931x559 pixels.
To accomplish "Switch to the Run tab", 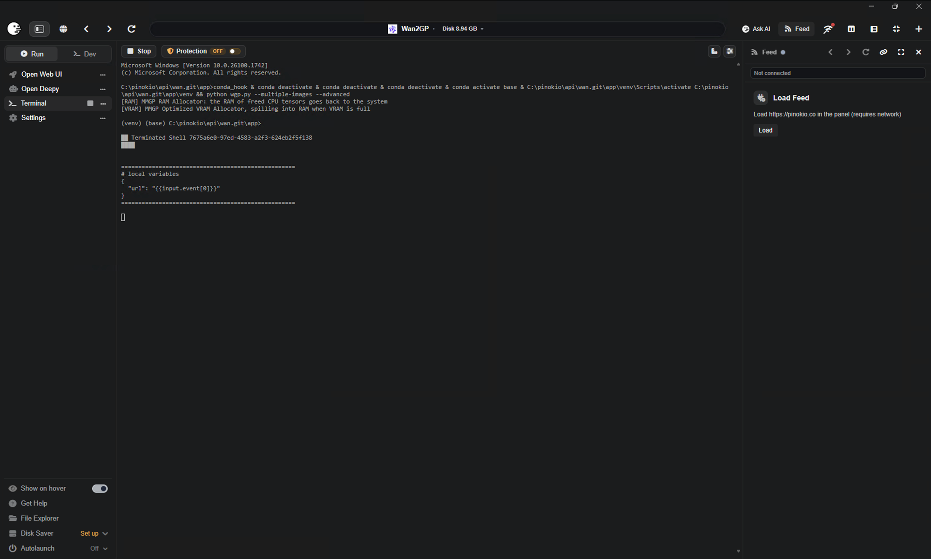I will 32,54.
